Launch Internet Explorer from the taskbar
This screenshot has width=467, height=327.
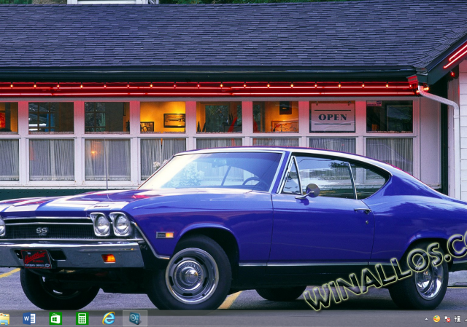109,318
